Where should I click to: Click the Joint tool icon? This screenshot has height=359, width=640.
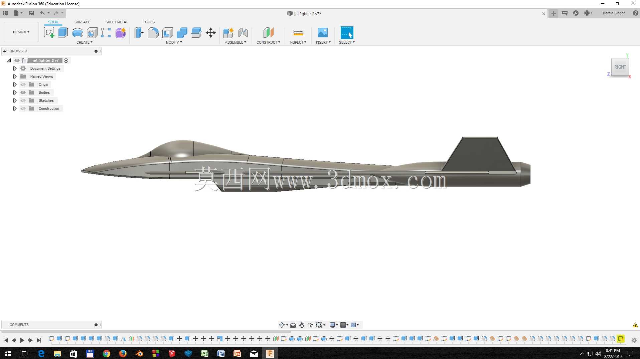[x=243, y=33]
